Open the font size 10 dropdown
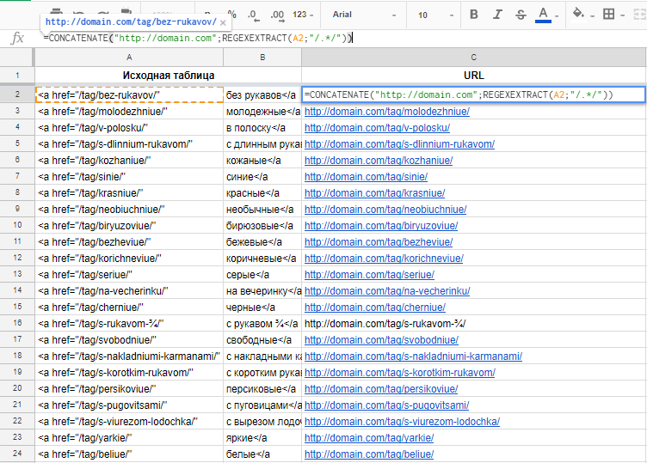 (x=435, y=15)
